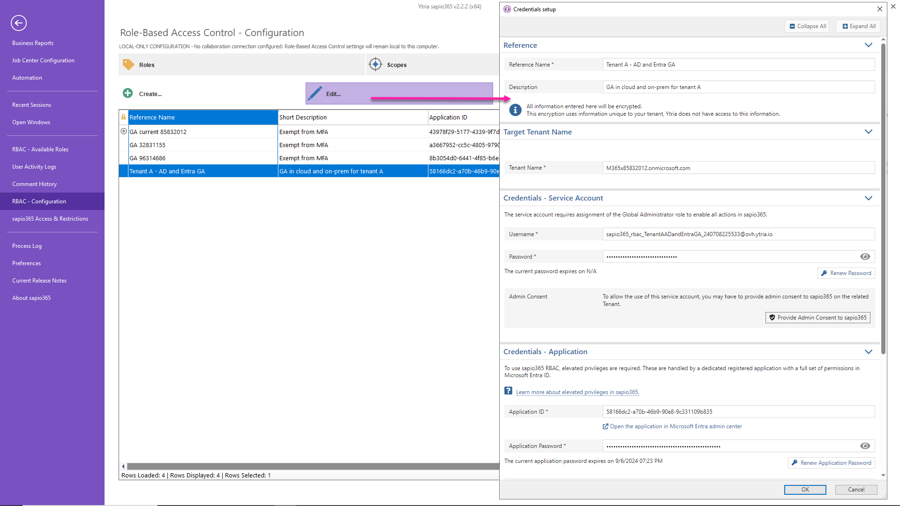Show the service account password
900x506 pixels.
click(x=865, y=257)
